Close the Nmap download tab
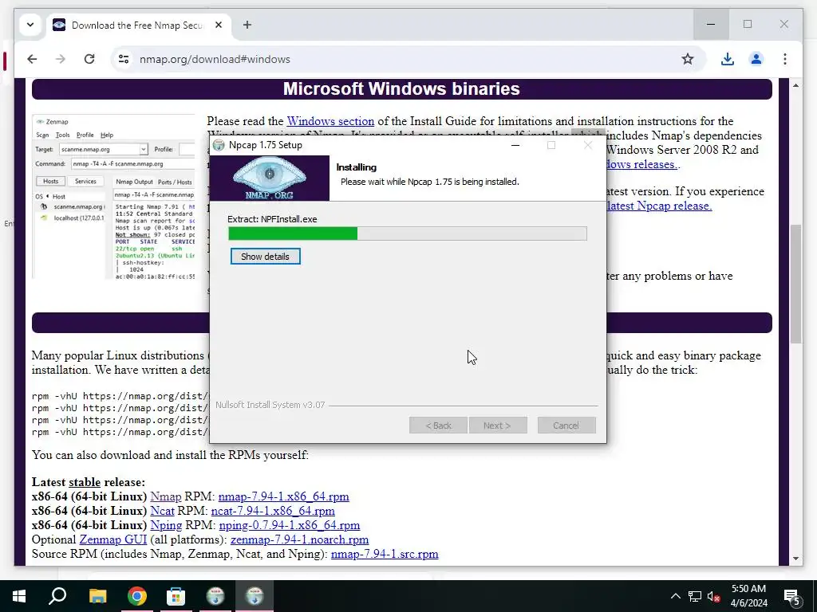This screenshot has height=612, width=817. pyautogui.click(x=219, y=25)
